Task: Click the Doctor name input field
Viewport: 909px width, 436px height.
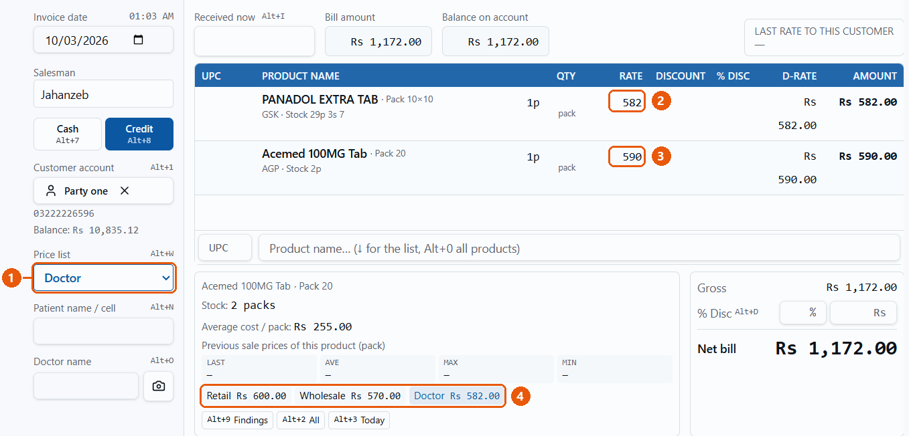Action: 86,386
